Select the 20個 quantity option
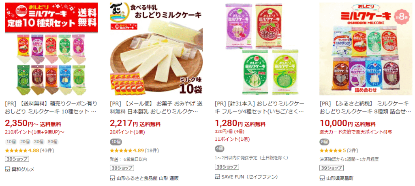The width and height of the screenshot is (415, 186). [25, 142]
